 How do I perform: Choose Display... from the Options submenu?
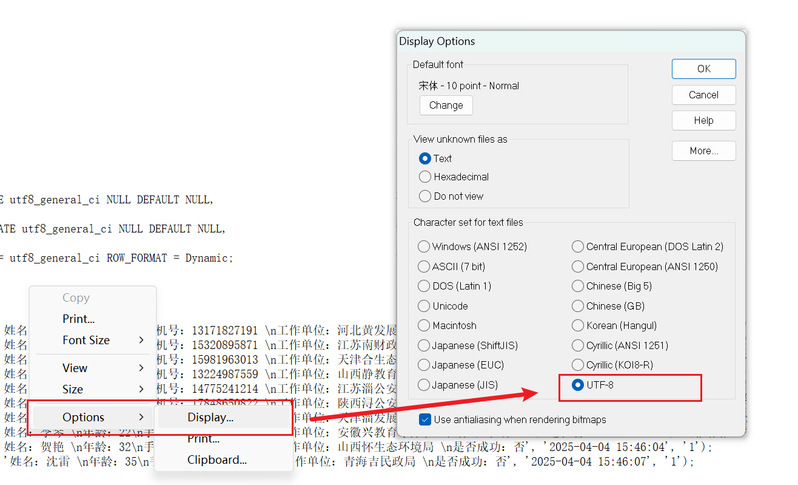coord(210,417)
